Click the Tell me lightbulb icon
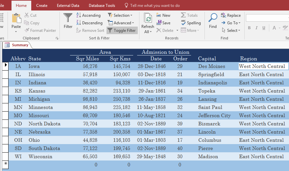 tap(126, 5)
